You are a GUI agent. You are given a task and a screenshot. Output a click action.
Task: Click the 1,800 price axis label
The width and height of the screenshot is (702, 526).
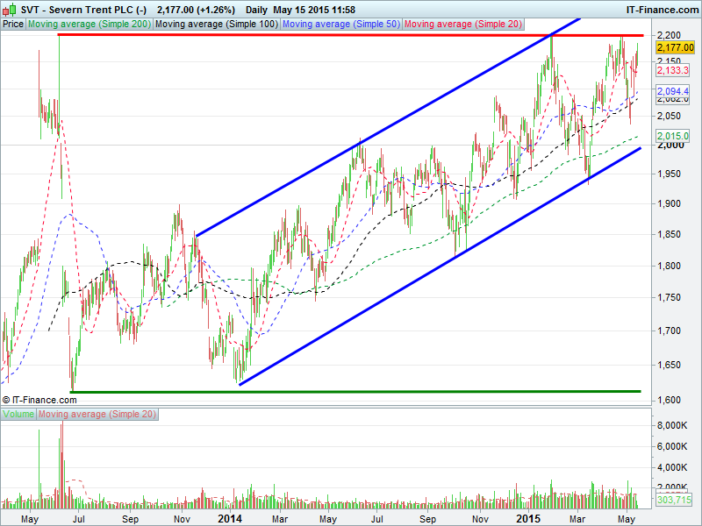(669, 266)
